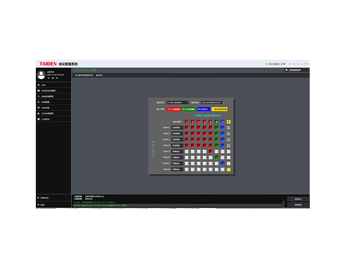Click the yellow Video8 input 8 matrix cell
This screenshot has width=345, height=268.
(229, 169)
